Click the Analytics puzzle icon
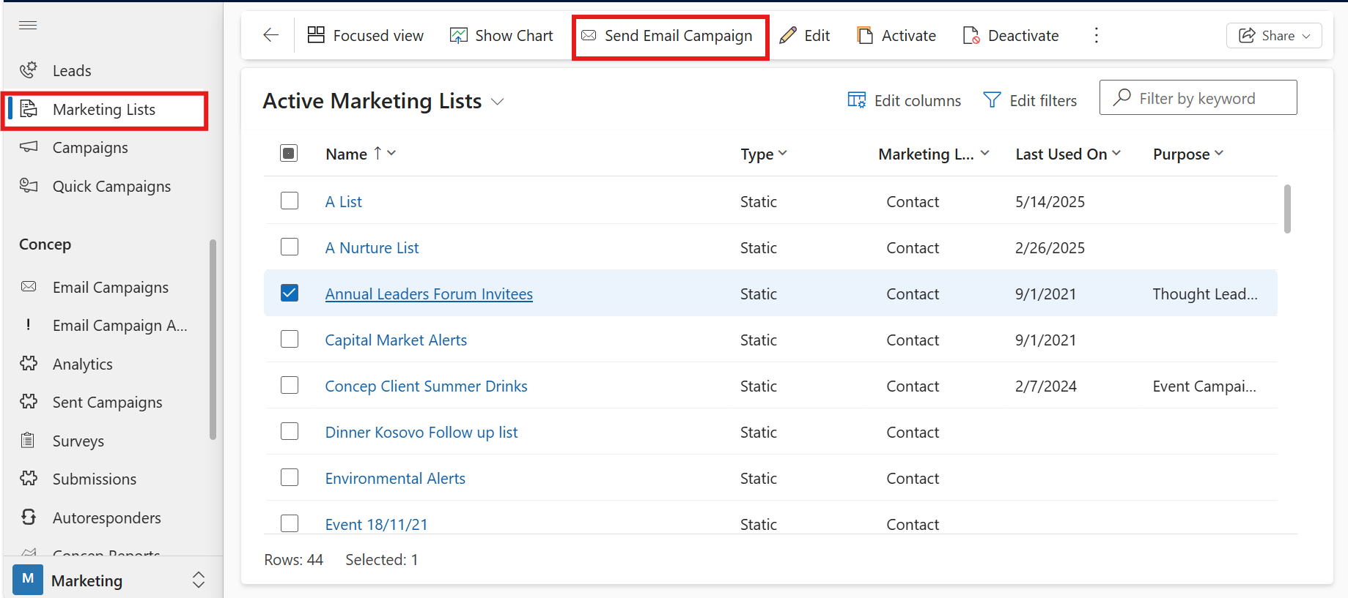This screenshot has height=598, width=1348. [x=29, y=364]
